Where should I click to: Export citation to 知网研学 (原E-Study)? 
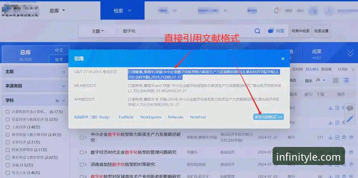point(92,117)
